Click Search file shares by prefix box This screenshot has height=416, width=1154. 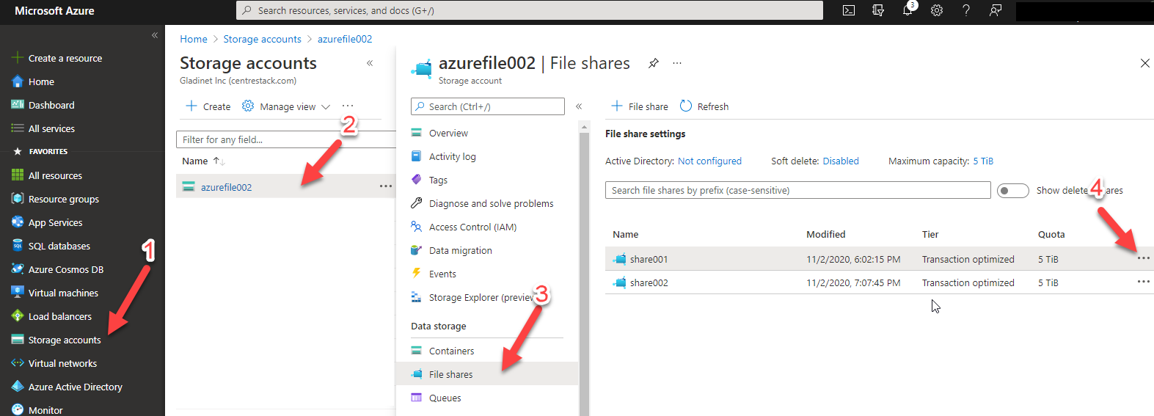tap(798, 190)
